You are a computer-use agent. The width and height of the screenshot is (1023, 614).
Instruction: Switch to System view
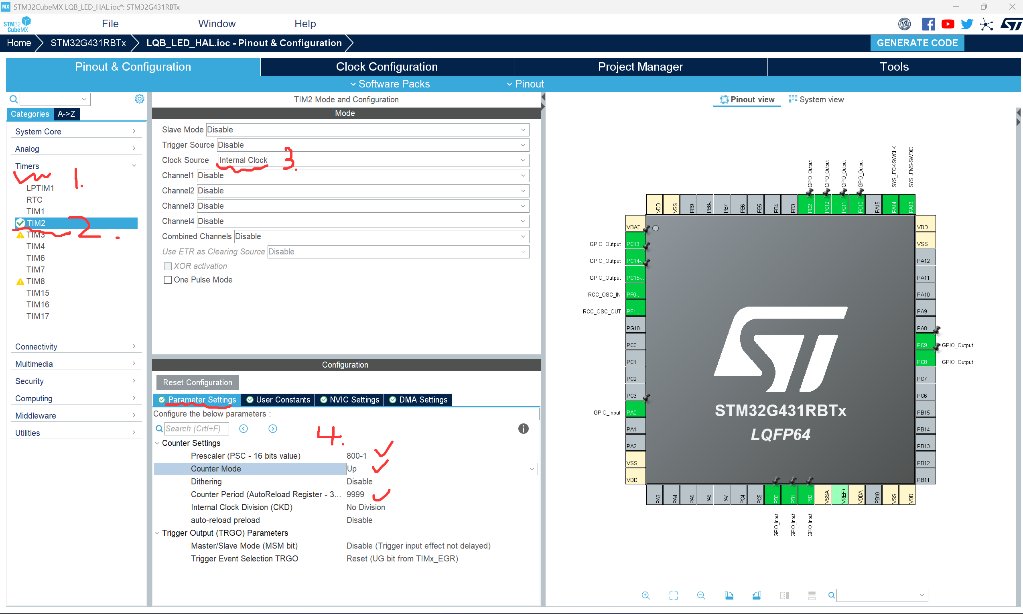[816, 100]
